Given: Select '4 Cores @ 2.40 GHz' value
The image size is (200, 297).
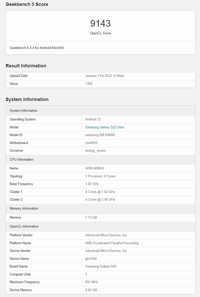Looking at the screenshot, I should (x=100, y=199).
